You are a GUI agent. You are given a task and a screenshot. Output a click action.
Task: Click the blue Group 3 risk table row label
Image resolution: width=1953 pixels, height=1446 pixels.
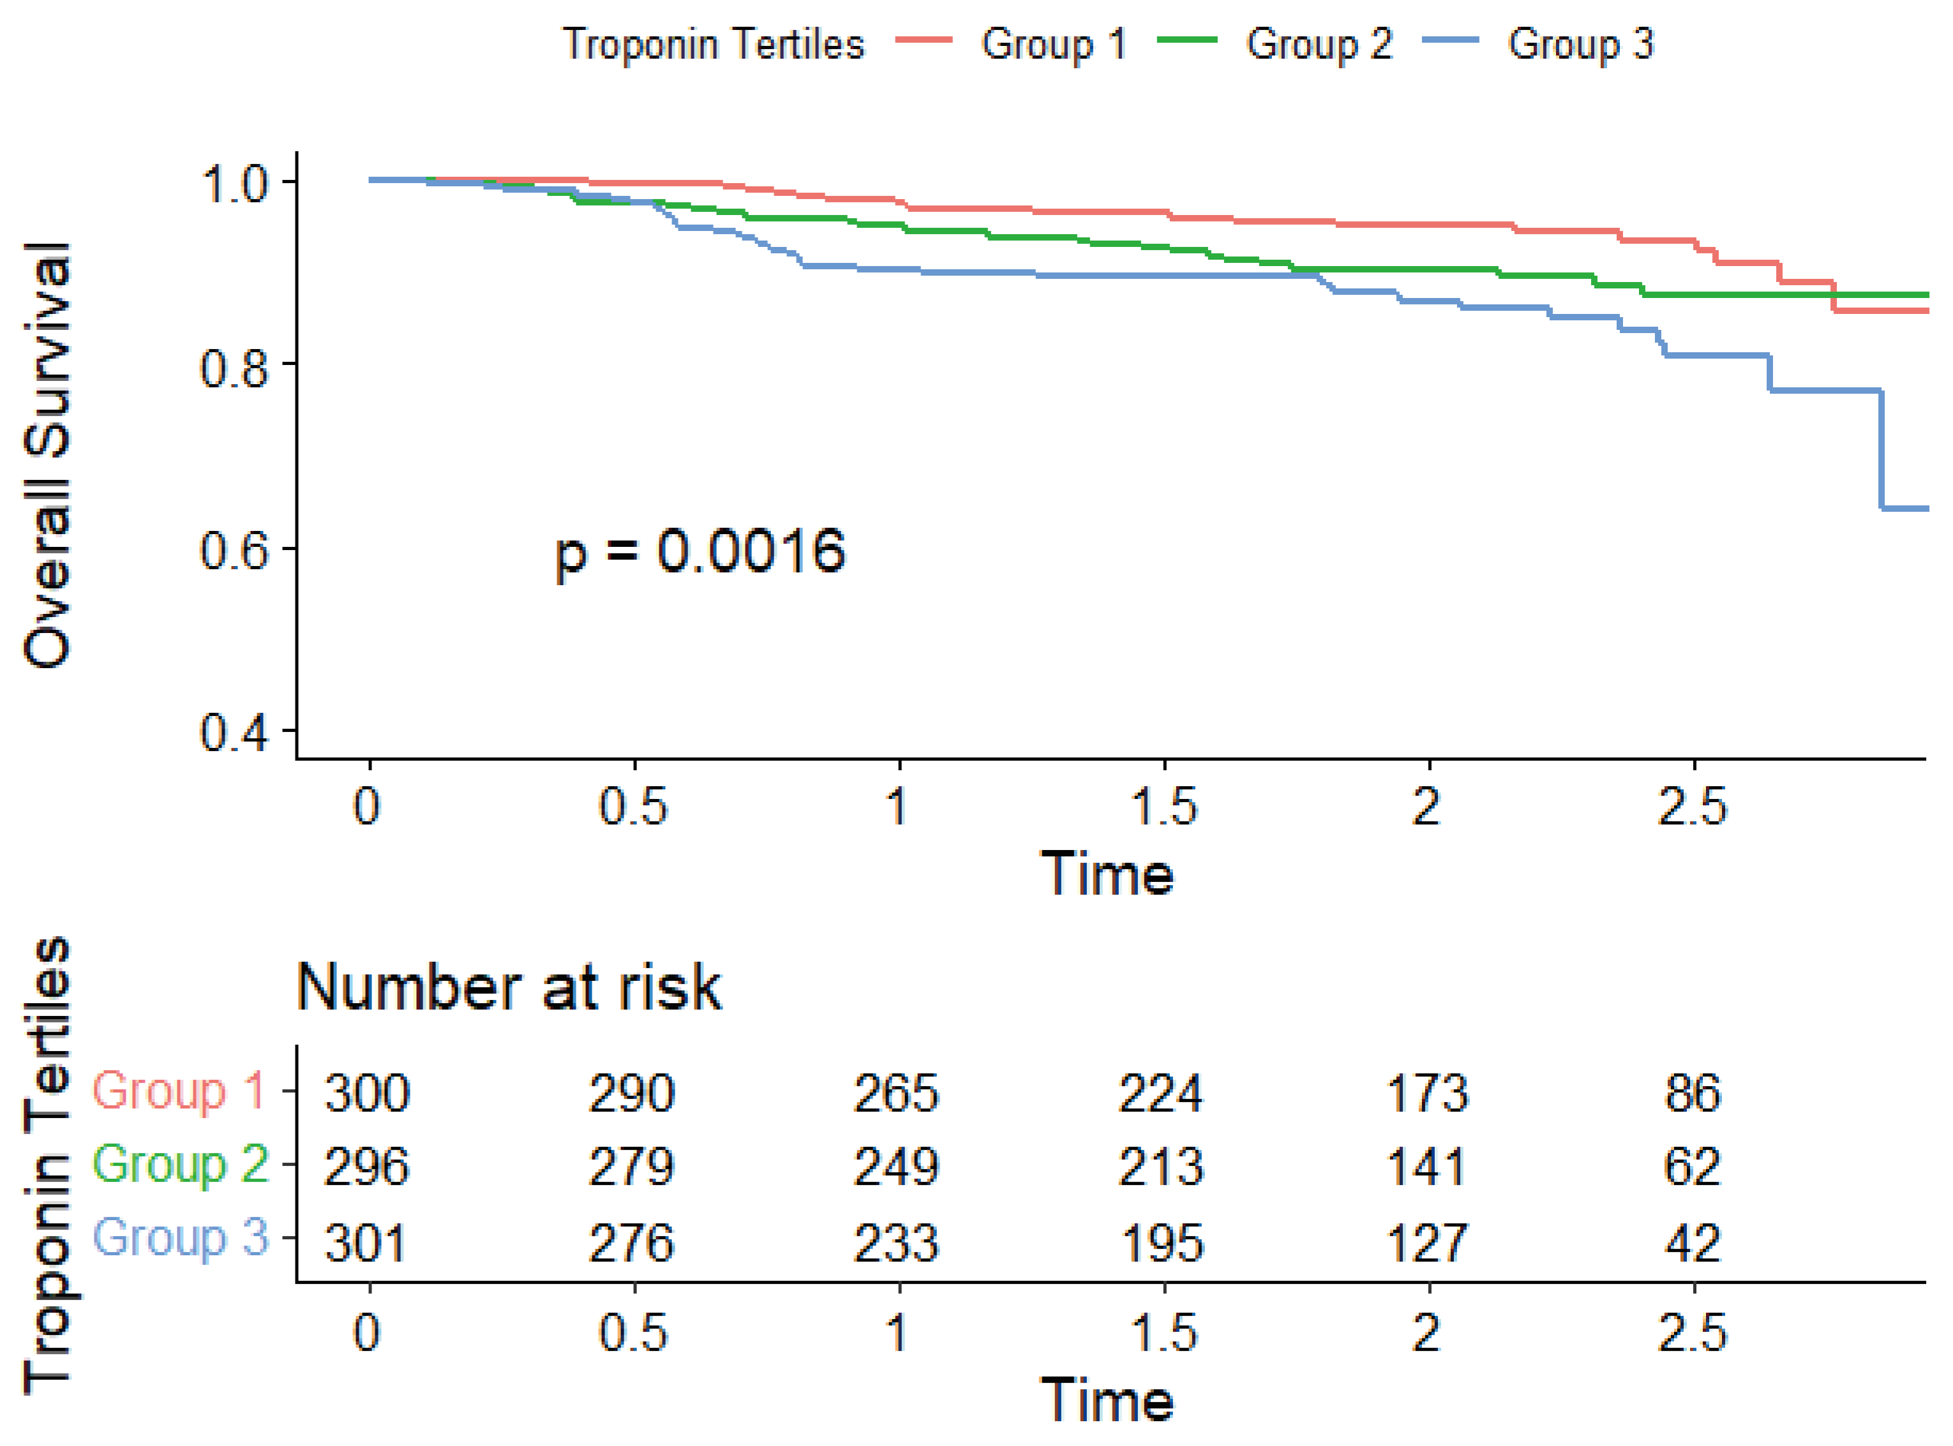181,1239
